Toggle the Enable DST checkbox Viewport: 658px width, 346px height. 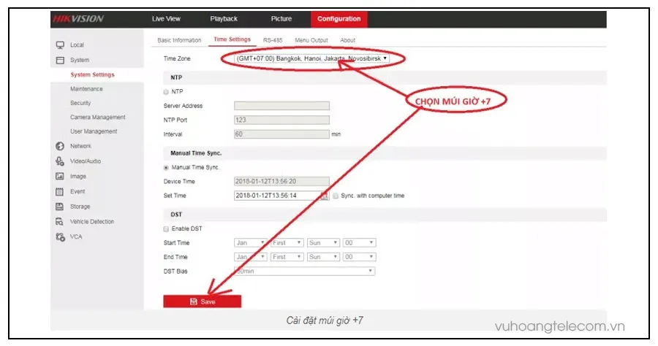click(x=166, y=228)
